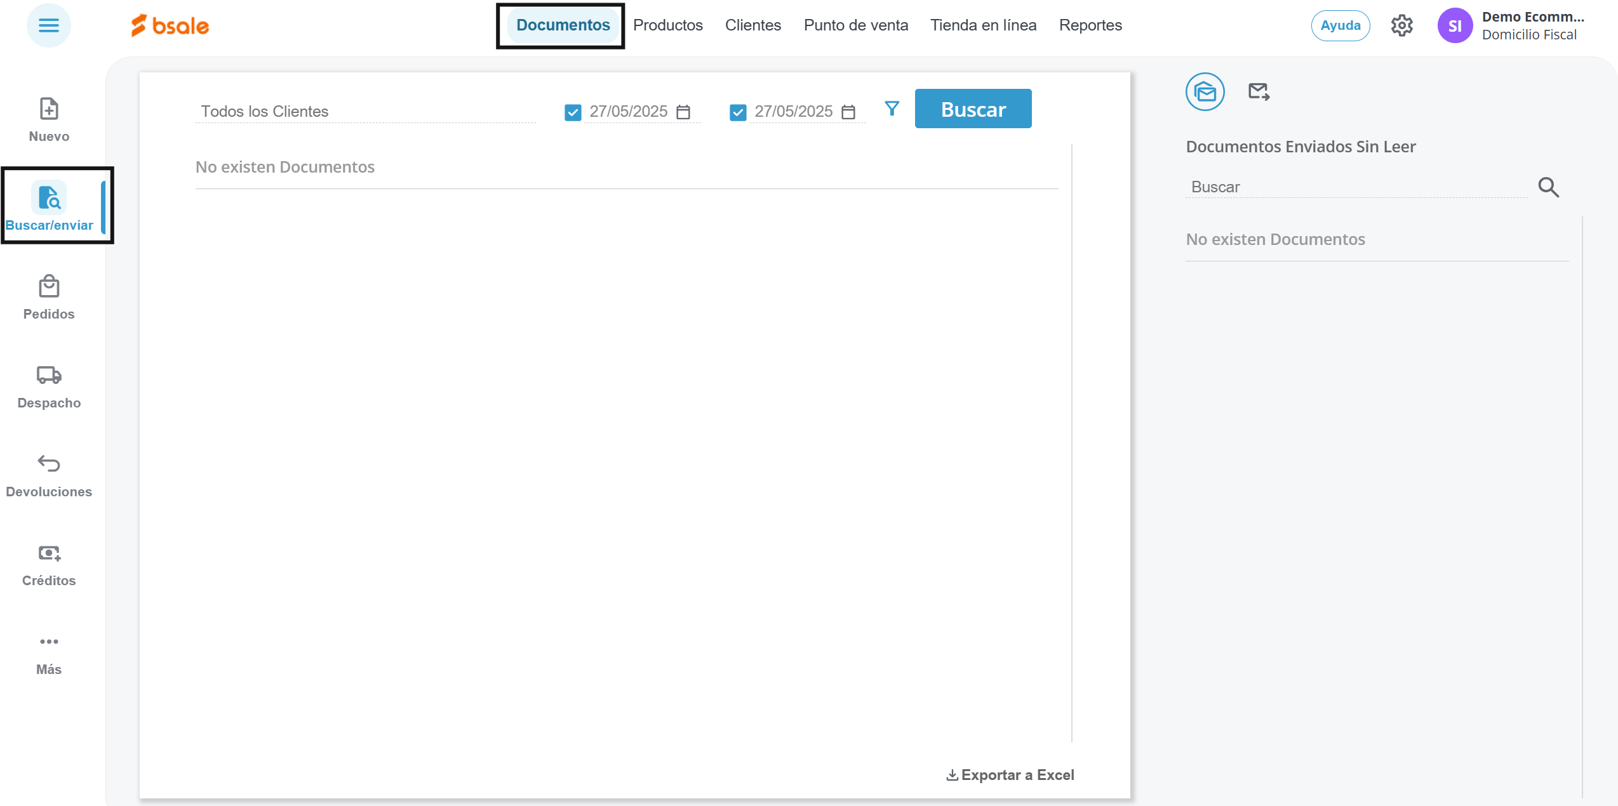This screenshot has height=806, width=1618.
Task: Click the blue filter funnel icon
Action: pos(892,109)
